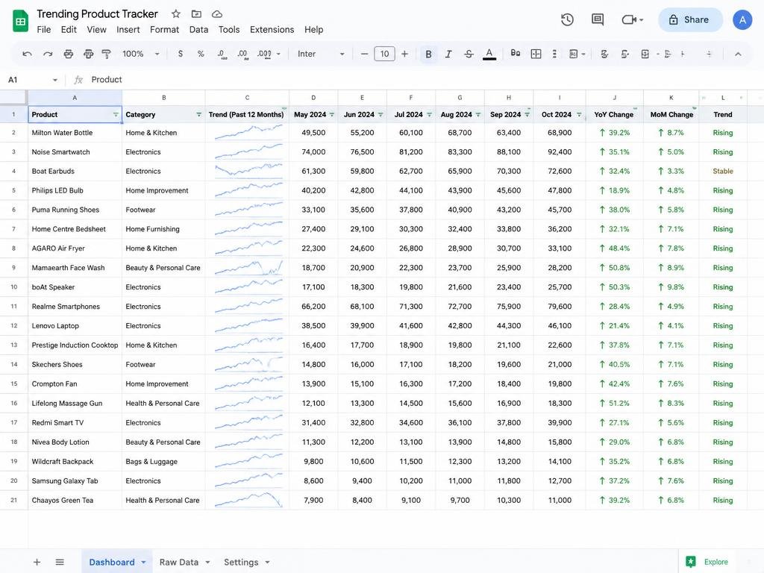Screen dimensions: 764x573
Task: Select column header C
Action: pyautogui.click(x=247, y=98)
